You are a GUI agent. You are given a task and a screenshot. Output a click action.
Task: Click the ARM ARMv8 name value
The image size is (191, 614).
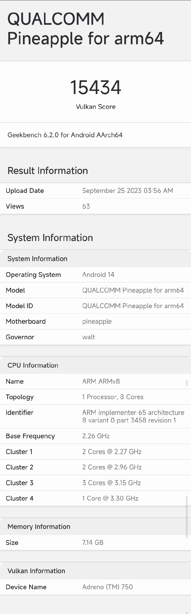click(101, 382)
